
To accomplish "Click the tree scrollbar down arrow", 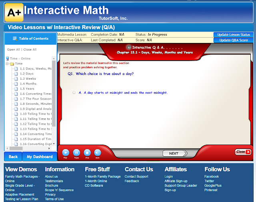I will click(54, 144).
